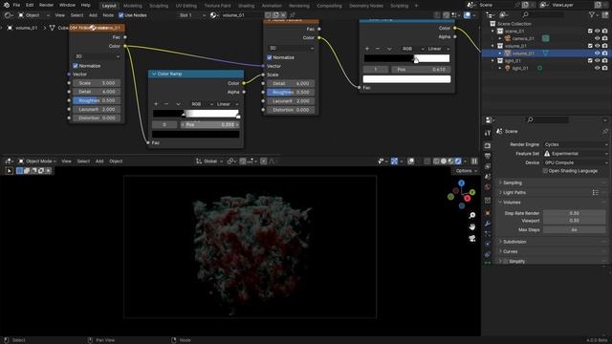Open the Render menu

[46, 5]
